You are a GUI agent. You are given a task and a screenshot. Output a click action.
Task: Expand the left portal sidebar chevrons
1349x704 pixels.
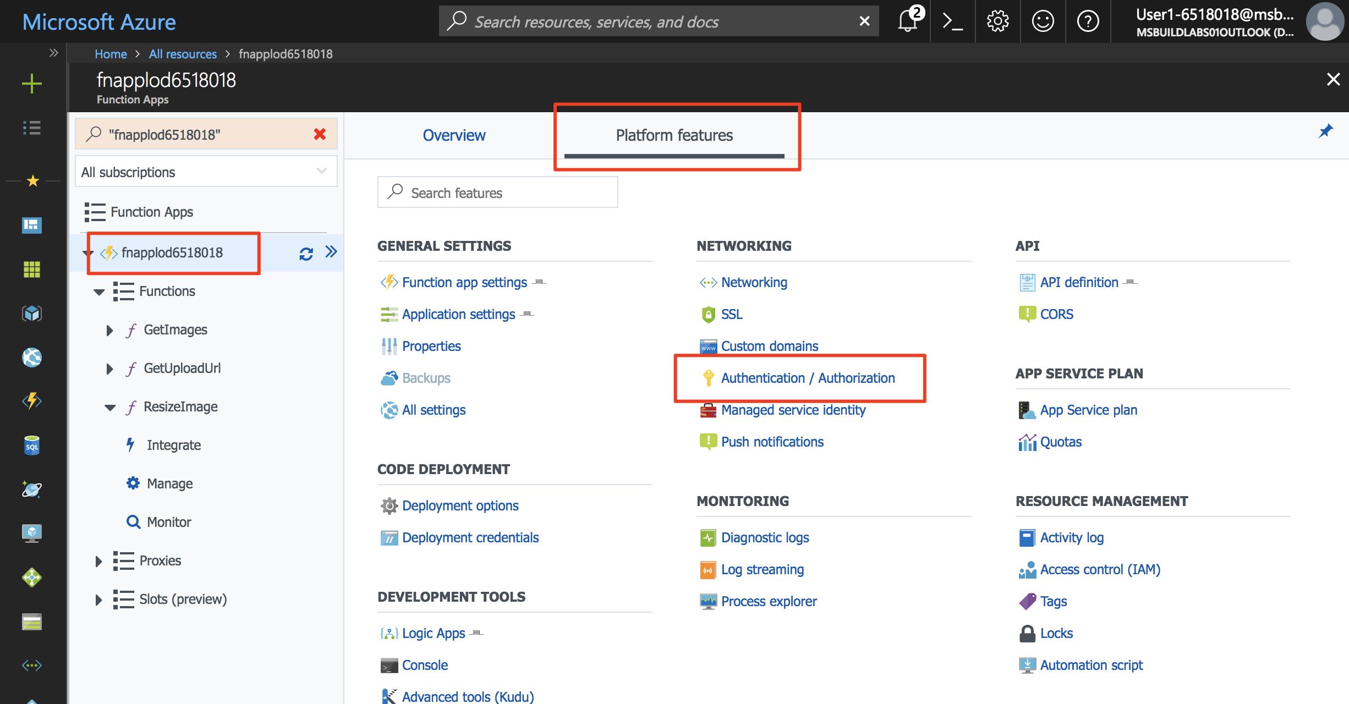click(53, 53)
